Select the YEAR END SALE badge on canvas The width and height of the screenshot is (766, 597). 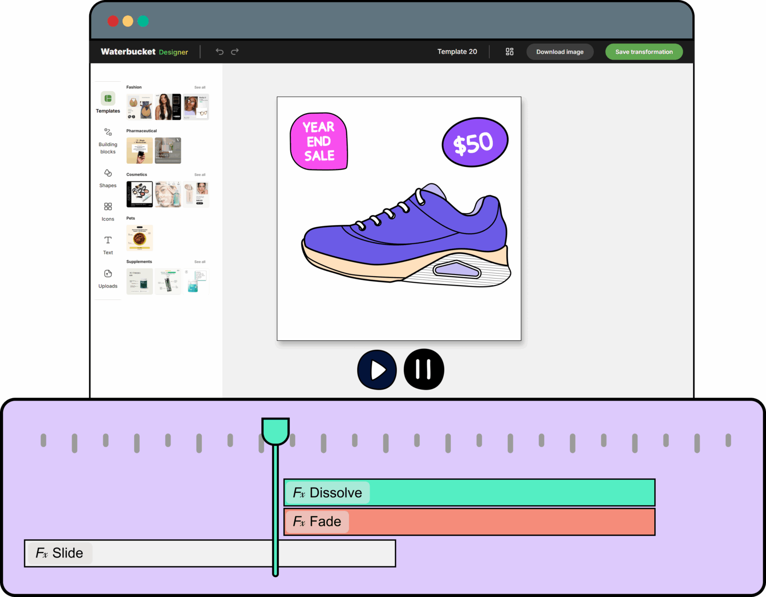coord(319,142)
